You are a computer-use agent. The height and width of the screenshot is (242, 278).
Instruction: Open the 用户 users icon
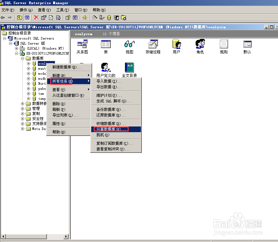[x=177, y=47]
